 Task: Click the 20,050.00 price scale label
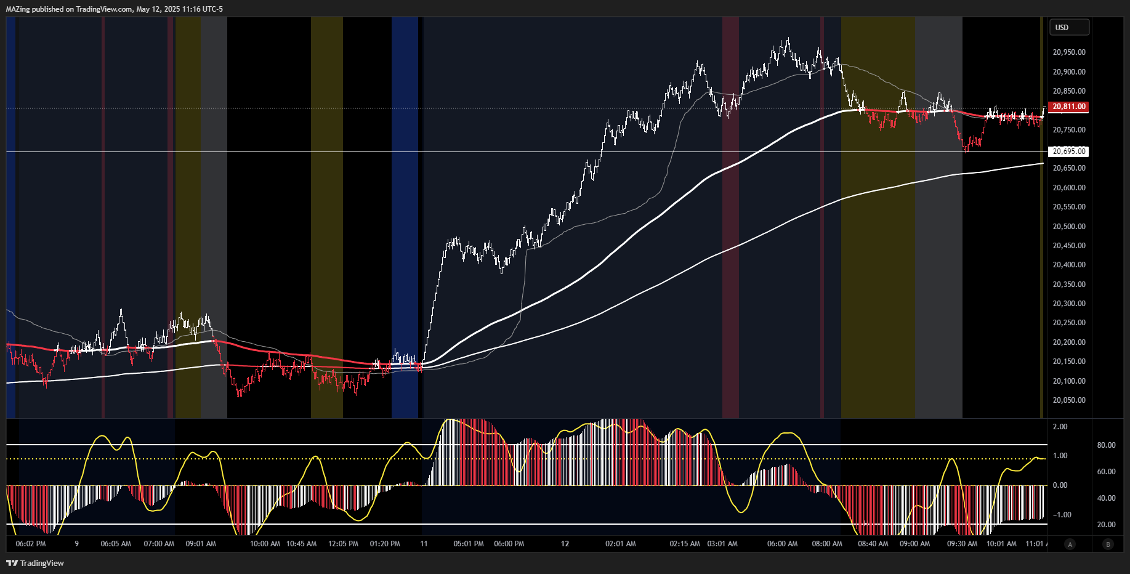[1069, 400]
